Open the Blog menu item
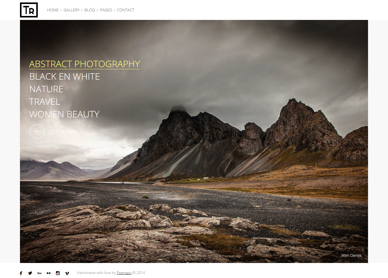Screen dimensions: 388x278 (90, 10)
